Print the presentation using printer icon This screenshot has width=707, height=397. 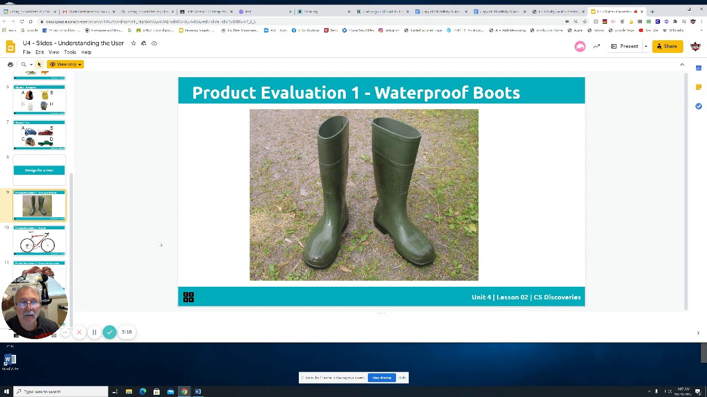[10, 65]
